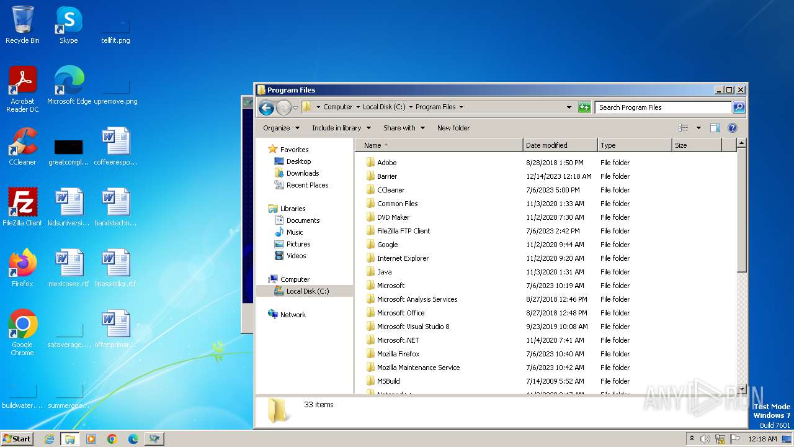This screenshot has height=447, width=794.
Task: Click the Windows Start button
Action: pyautogui.click(x=17, y=439)
